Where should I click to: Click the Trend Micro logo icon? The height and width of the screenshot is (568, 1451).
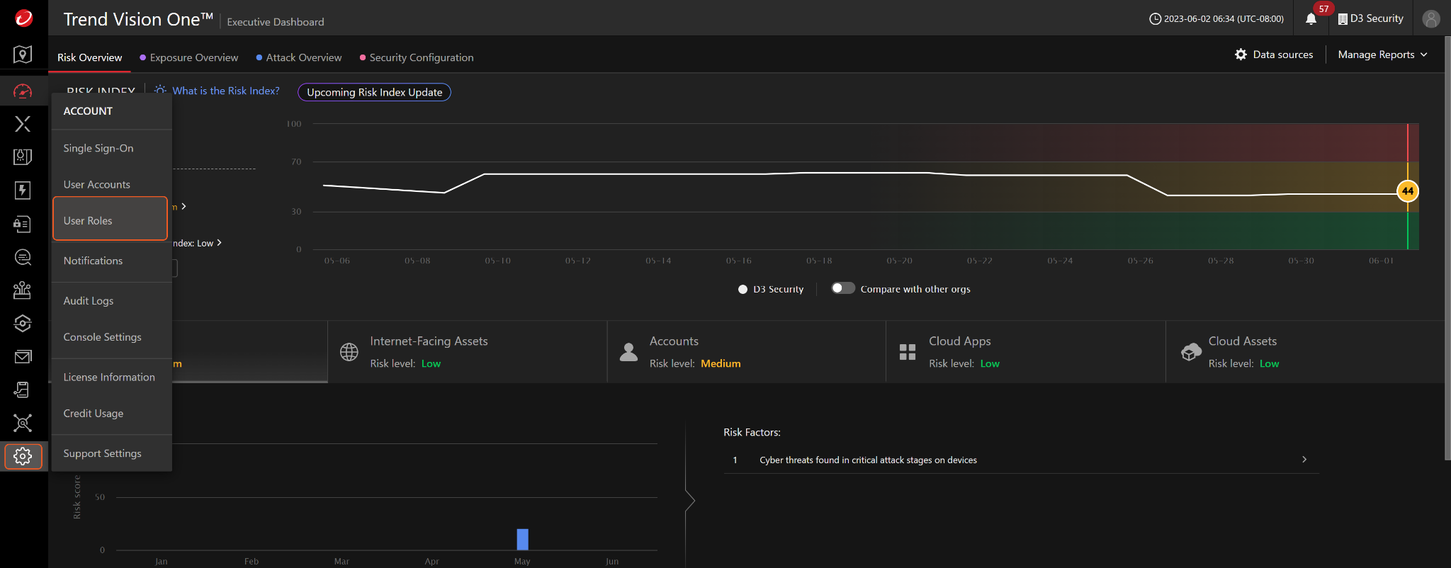23,18
